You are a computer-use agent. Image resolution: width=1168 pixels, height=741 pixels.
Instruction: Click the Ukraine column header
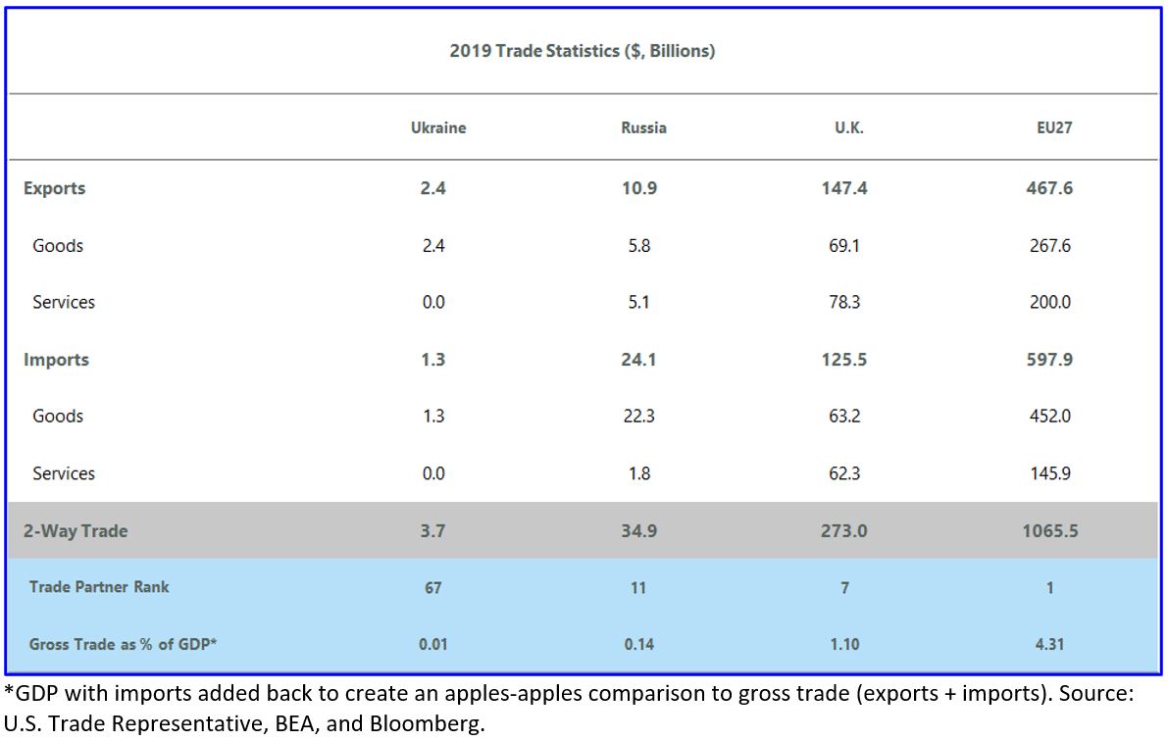pos(438,128)
